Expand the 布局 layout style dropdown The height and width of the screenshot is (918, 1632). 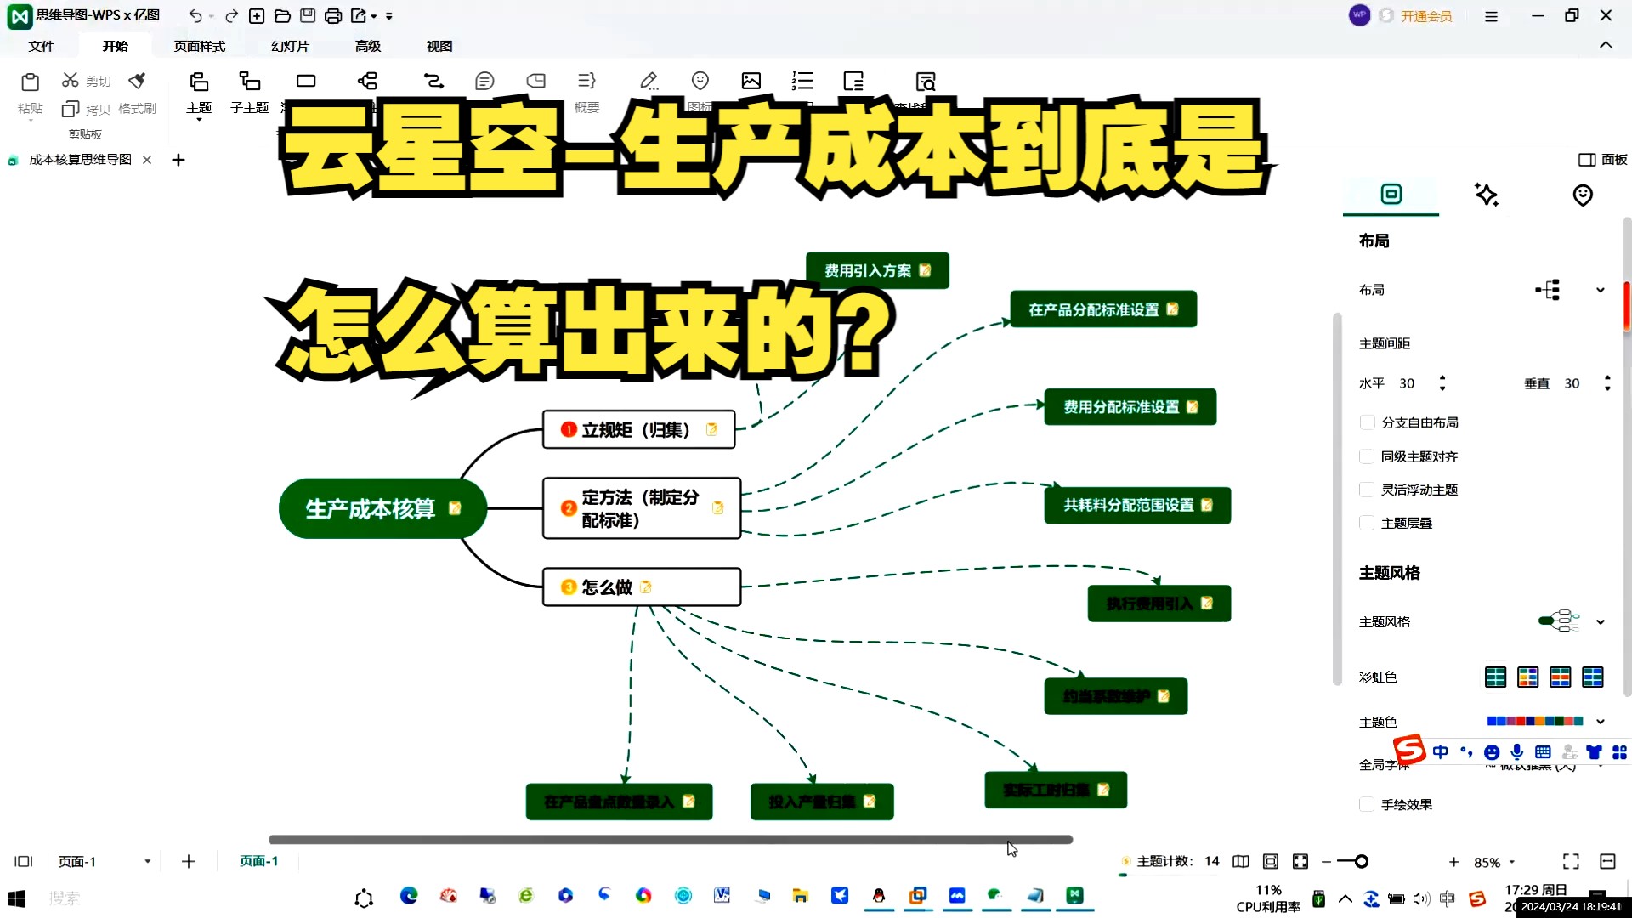(1601, 290)
